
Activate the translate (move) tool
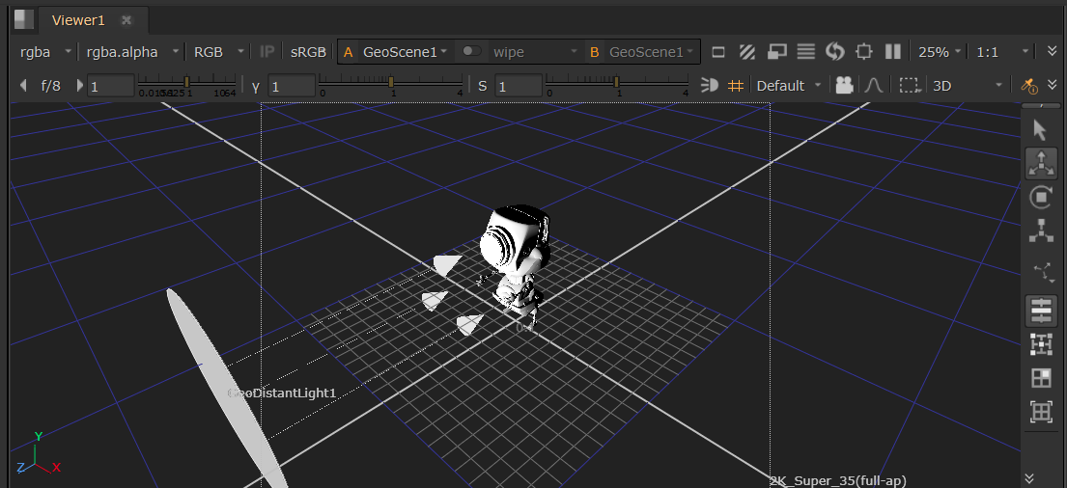click(x=1040, y=164)
